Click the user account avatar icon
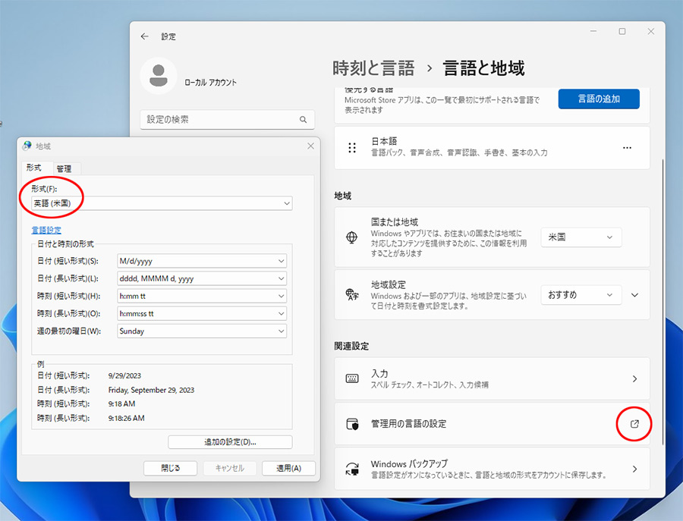This screenshot has height=521, width=683. (159, 76)
